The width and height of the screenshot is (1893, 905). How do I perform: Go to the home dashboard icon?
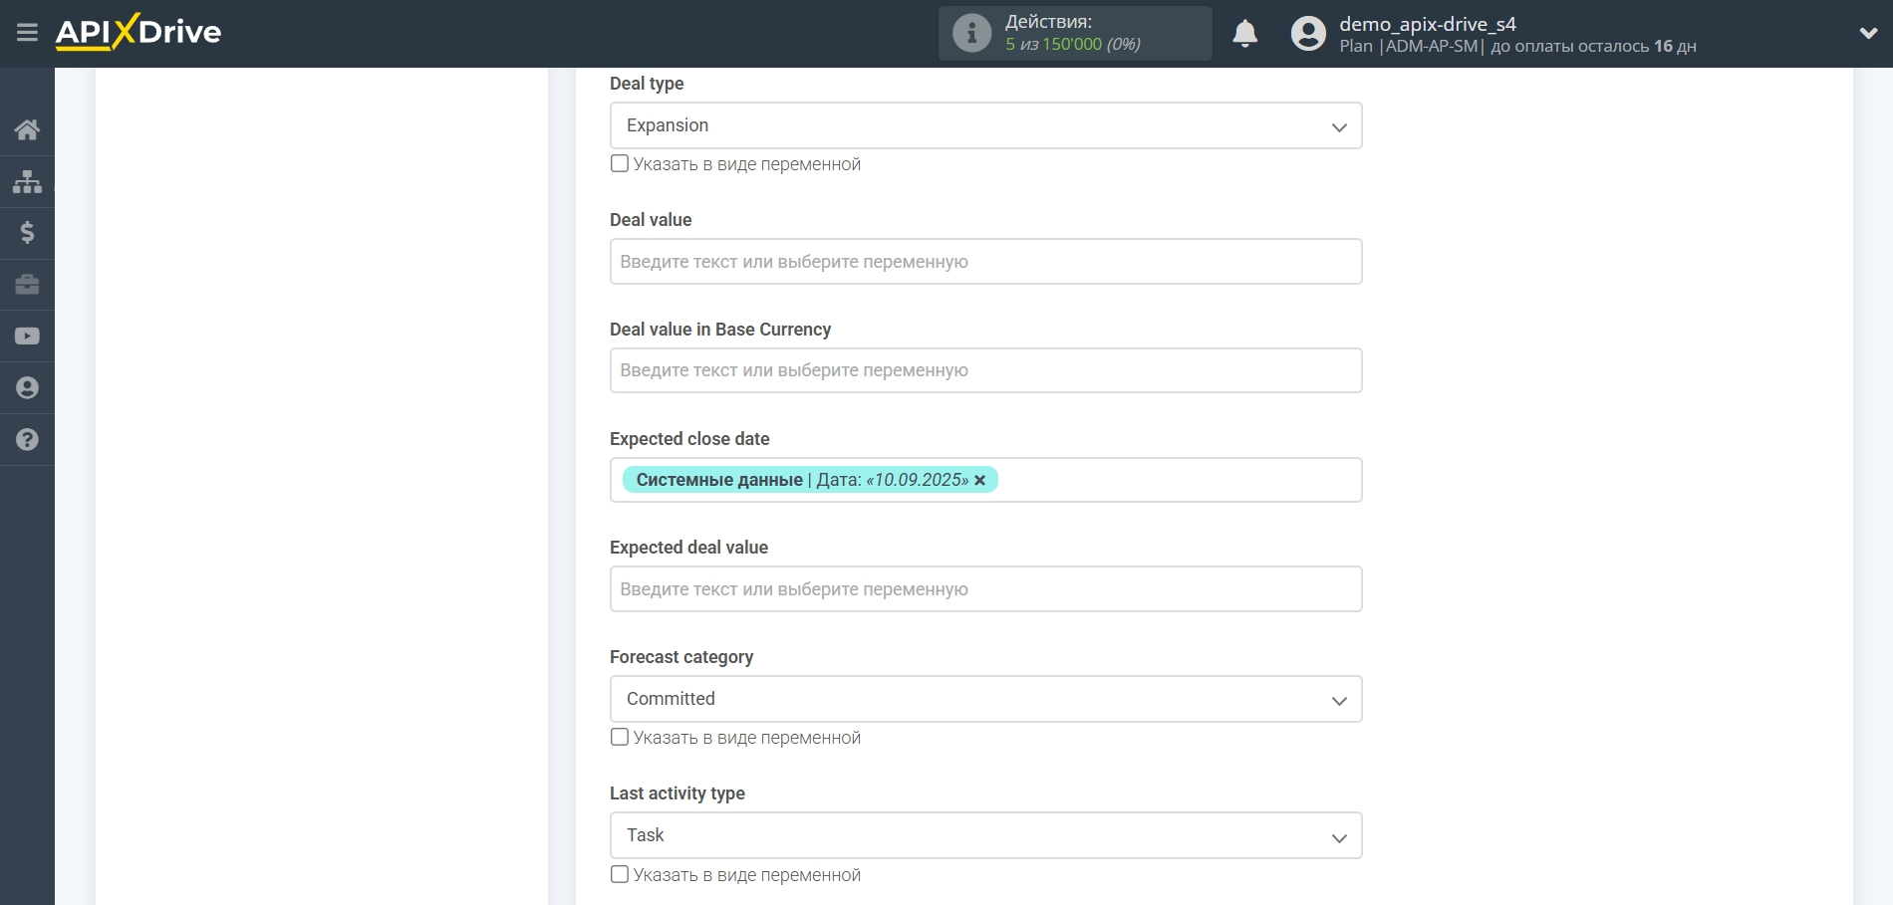pyautogui.click(x=27, y=129)
